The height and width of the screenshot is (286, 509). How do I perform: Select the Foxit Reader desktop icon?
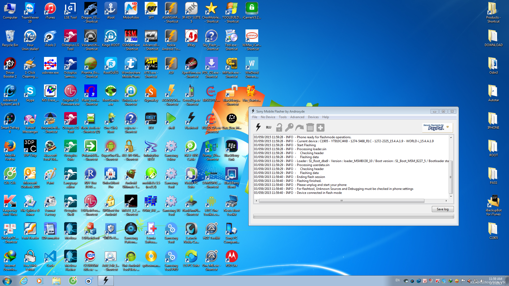click(30, 231)
